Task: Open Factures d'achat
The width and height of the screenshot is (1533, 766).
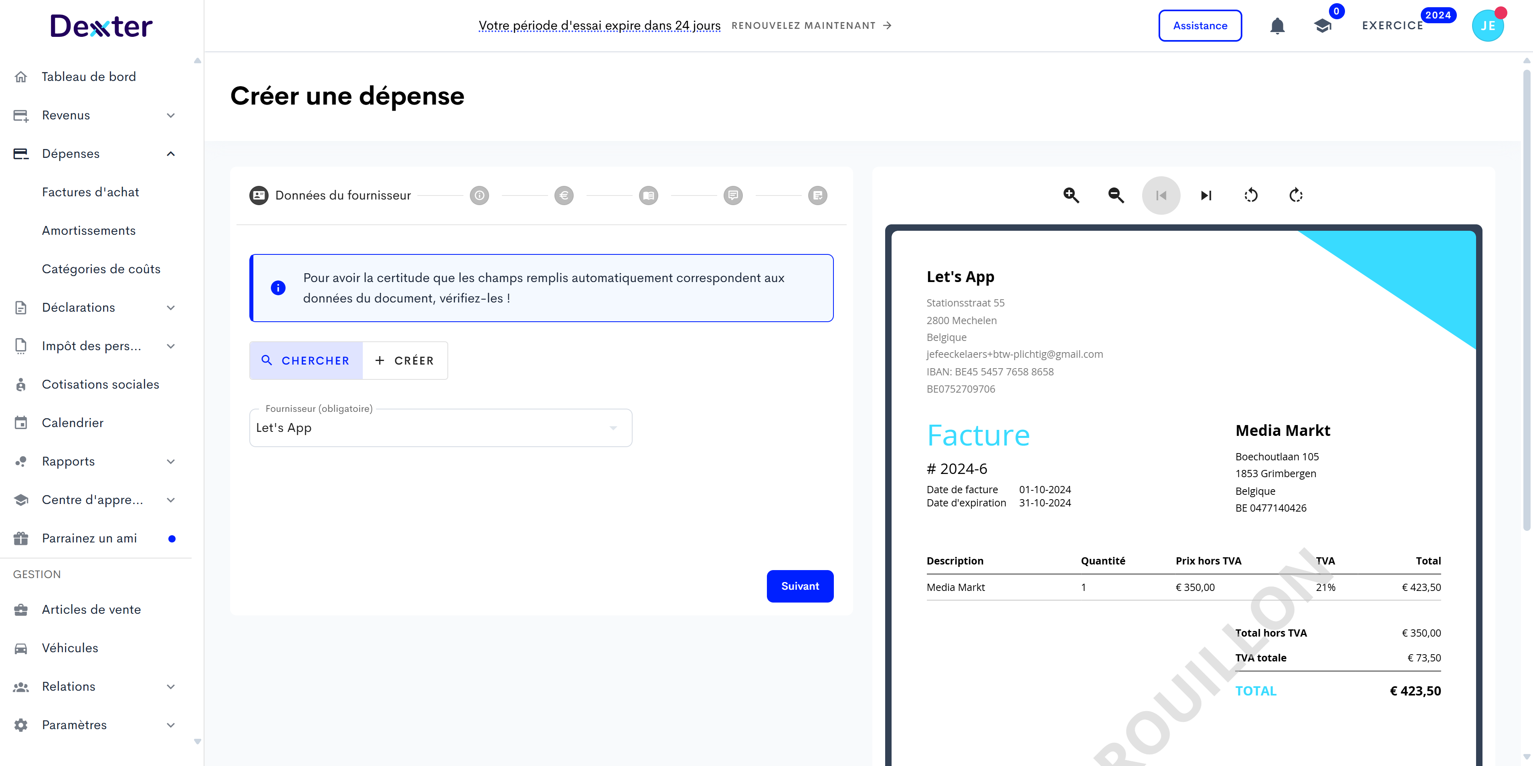Action: coord(91,192)
